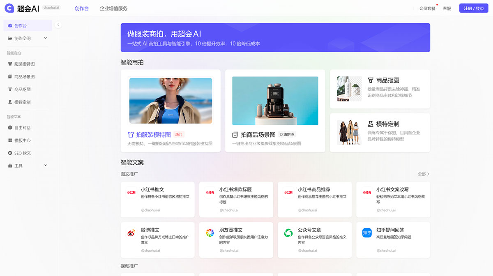Click the 拍服装模特图 model thumbnail
Image resolution: width=493 pixels, height=276 pixels.
pyautogui.click(x=170, y=100)
